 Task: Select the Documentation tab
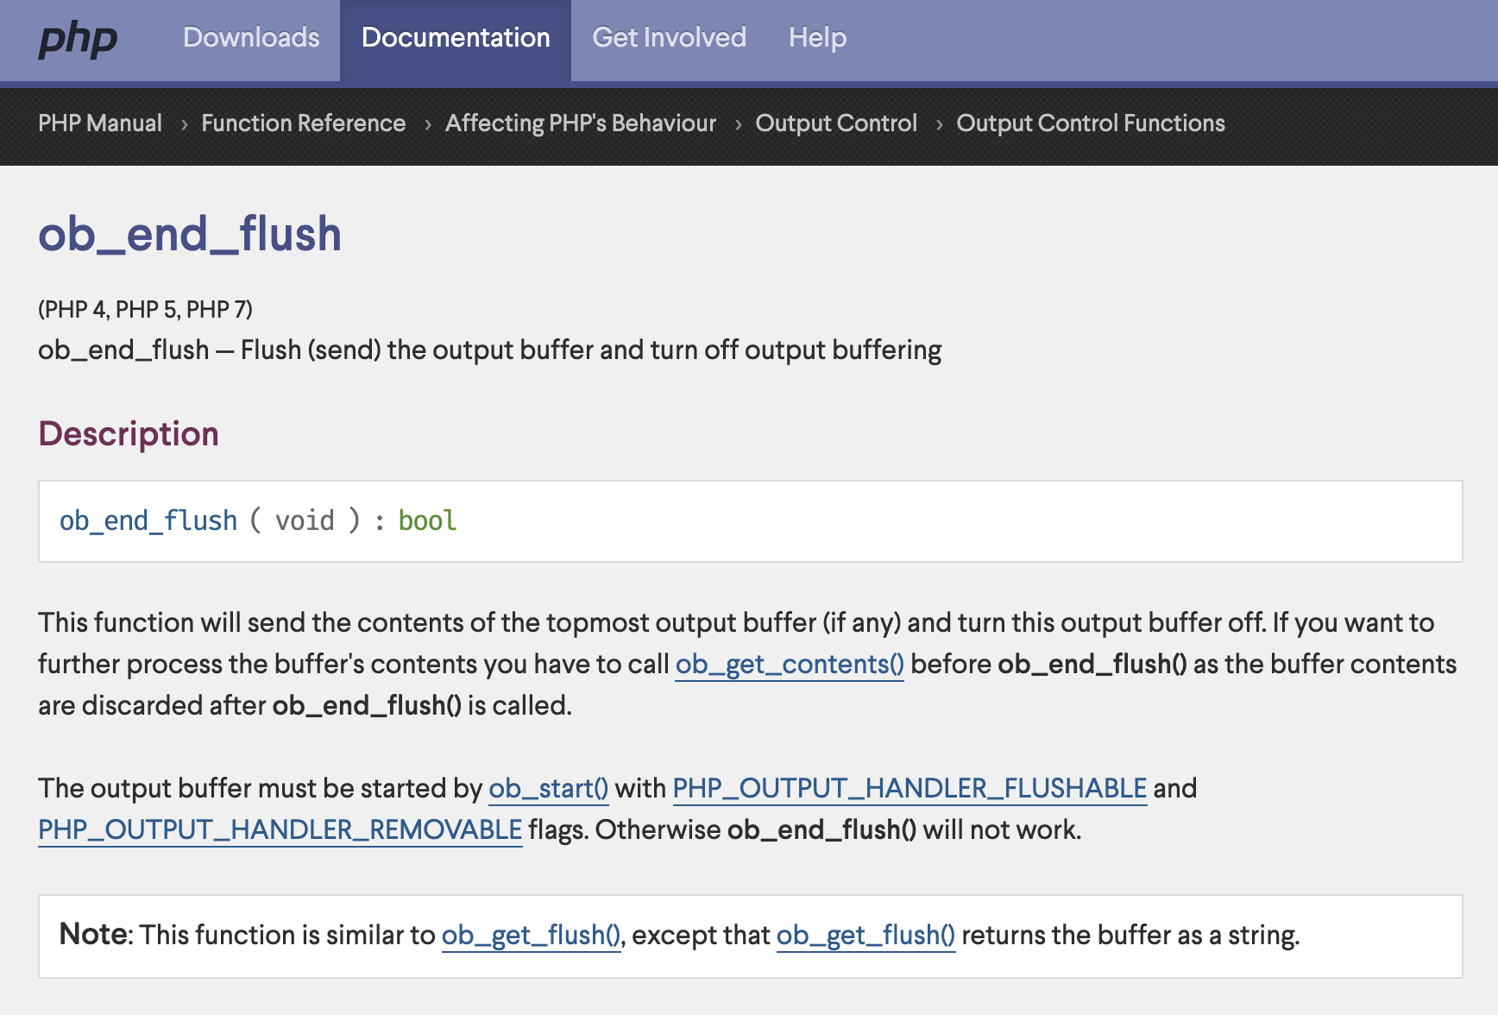[456, 38]
